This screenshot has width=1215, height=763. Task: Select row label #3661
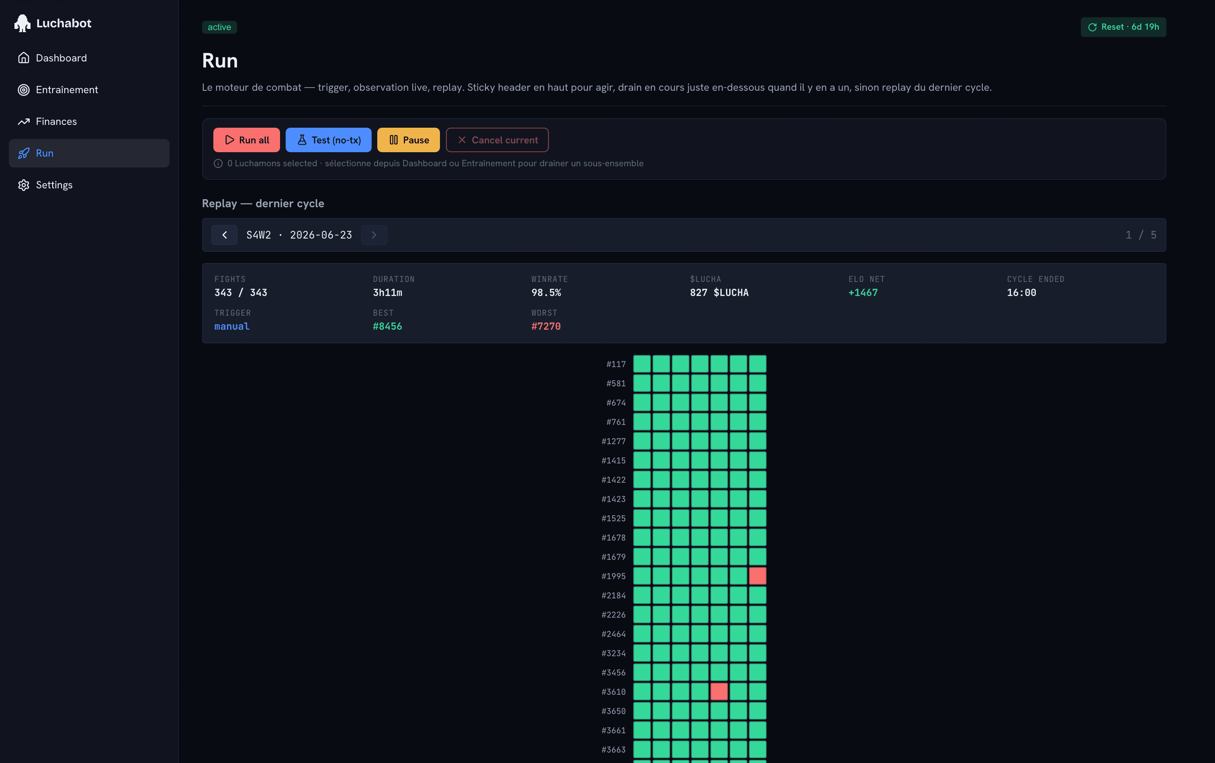pos(614,730)
